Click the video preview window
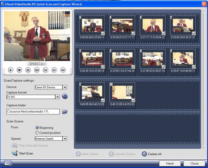Screen dimensions: 208x168 coord(37,36)
